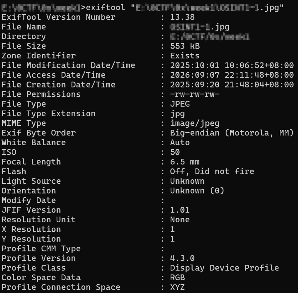Viewport: 298px width, 293px height.
Task: Click the Focal Length 6.5 mm value
Action: tap(185, 162)
